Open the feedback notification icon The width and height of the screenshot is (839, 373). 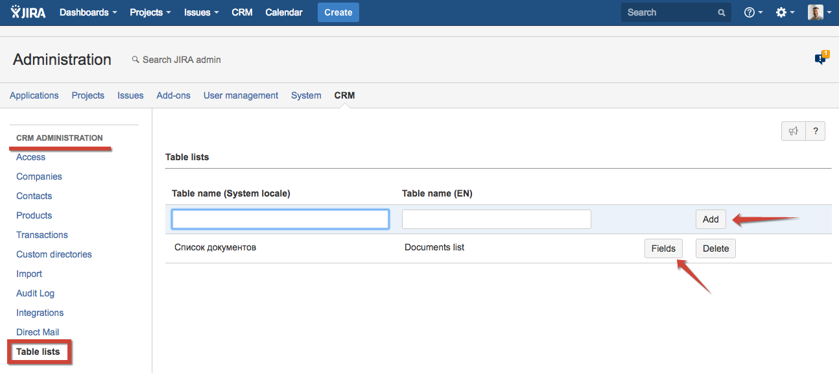pos(821,58)
